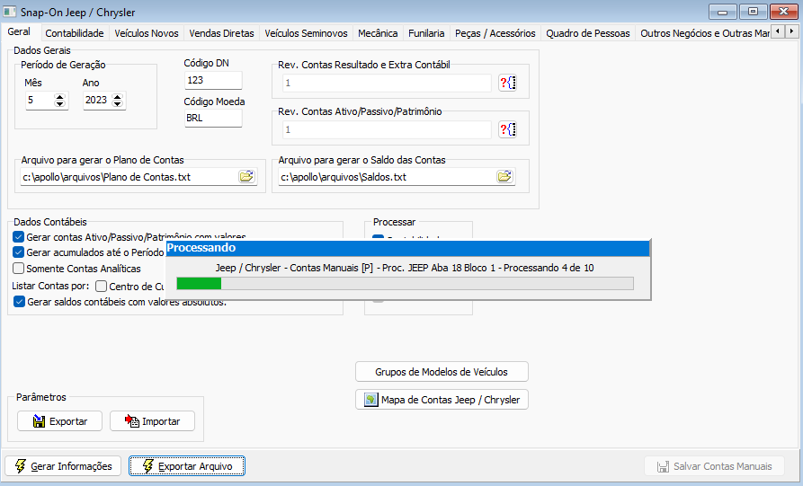Decrease the Mês value by one
Image resolution: width=803 pixels, height=486 pixels.
coord(60,104)
